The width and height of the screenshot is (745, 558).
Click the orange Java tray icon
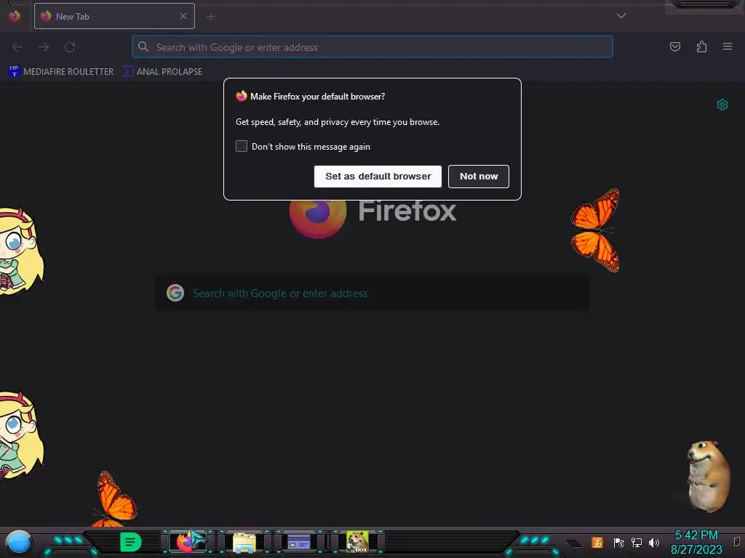[597, 542]
